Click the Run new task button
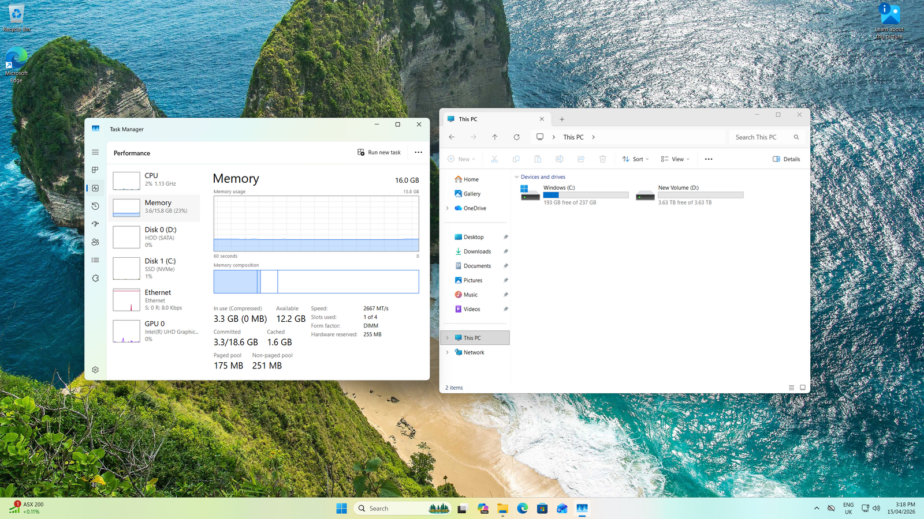Image resolution: width=924 pixels, height=519 pixels. [x=379, y=152]
